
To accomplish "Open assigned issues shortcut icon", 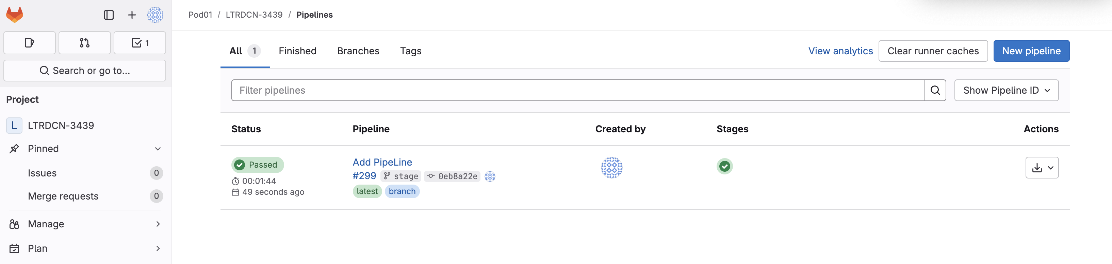I will tap(29, 43).
